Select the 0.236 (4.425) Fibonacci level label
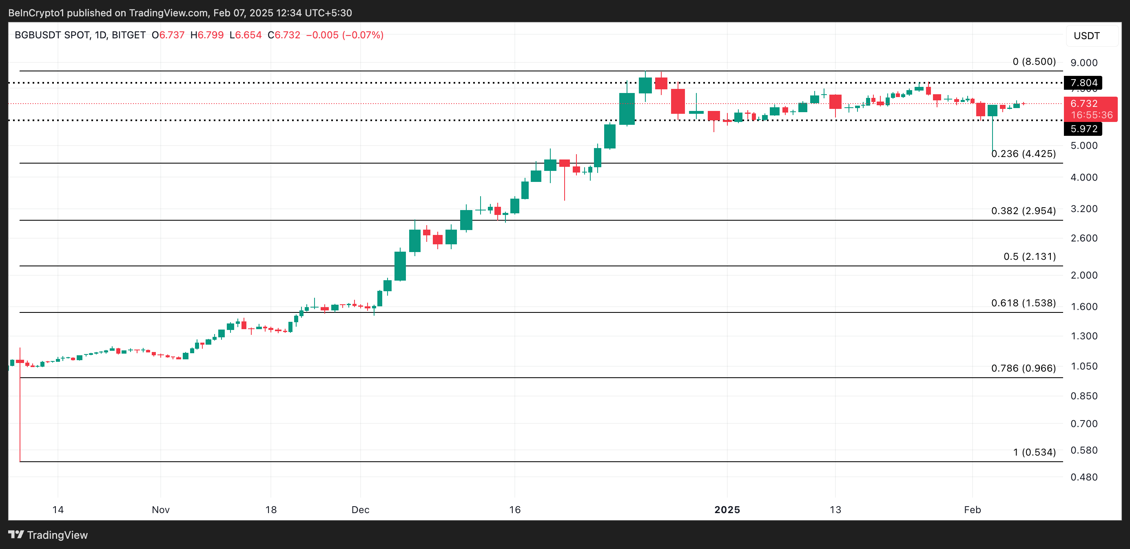This screenshot has height=549, width=1130. coord(1024,153)
